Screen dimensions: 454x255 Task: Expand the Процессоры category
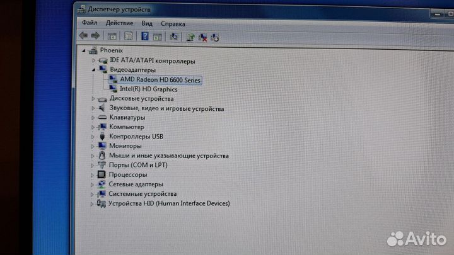[93, 174]
